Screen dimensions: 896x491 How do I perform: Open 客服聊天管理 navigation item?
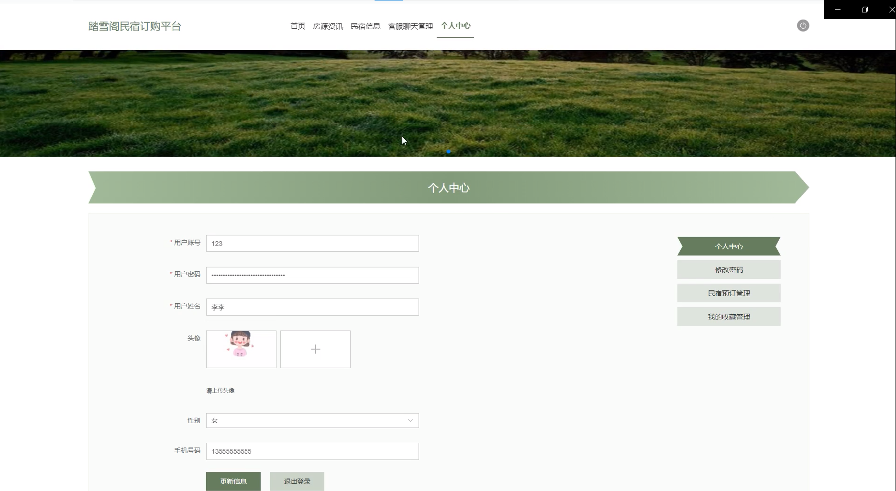[410, 26]
